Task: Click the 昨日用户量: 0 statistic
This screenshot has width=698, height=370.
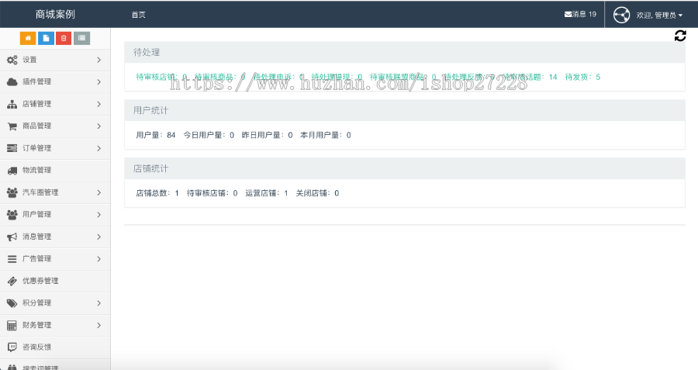Action: coord(267,135)
